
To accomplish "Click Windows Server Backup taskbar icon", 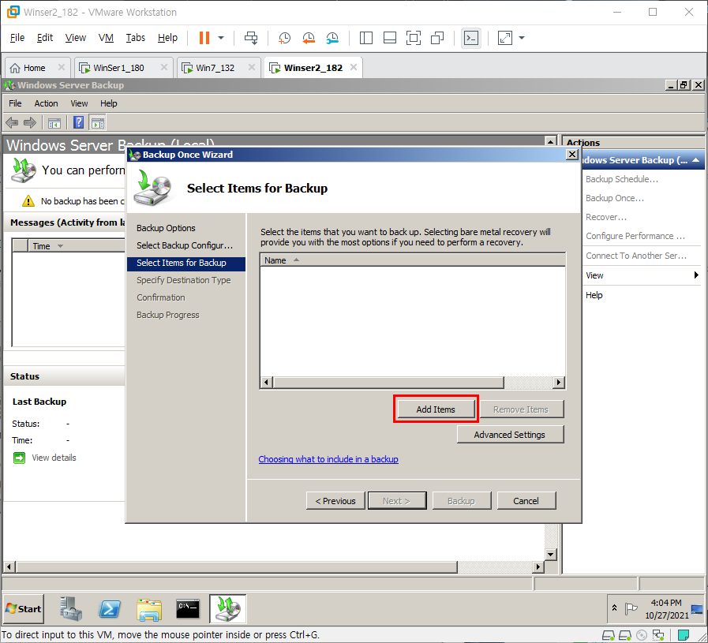I will pyautogui.click(x=228, y=609).
